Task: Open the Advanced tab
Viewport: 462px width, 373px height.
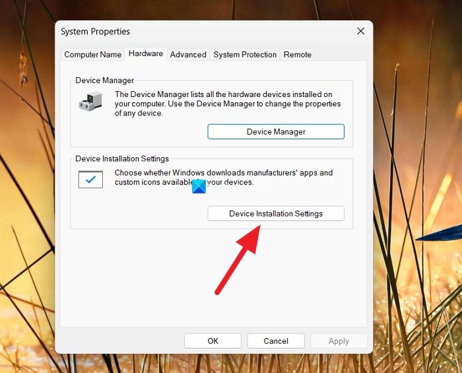Action: (x=188, y=55)
